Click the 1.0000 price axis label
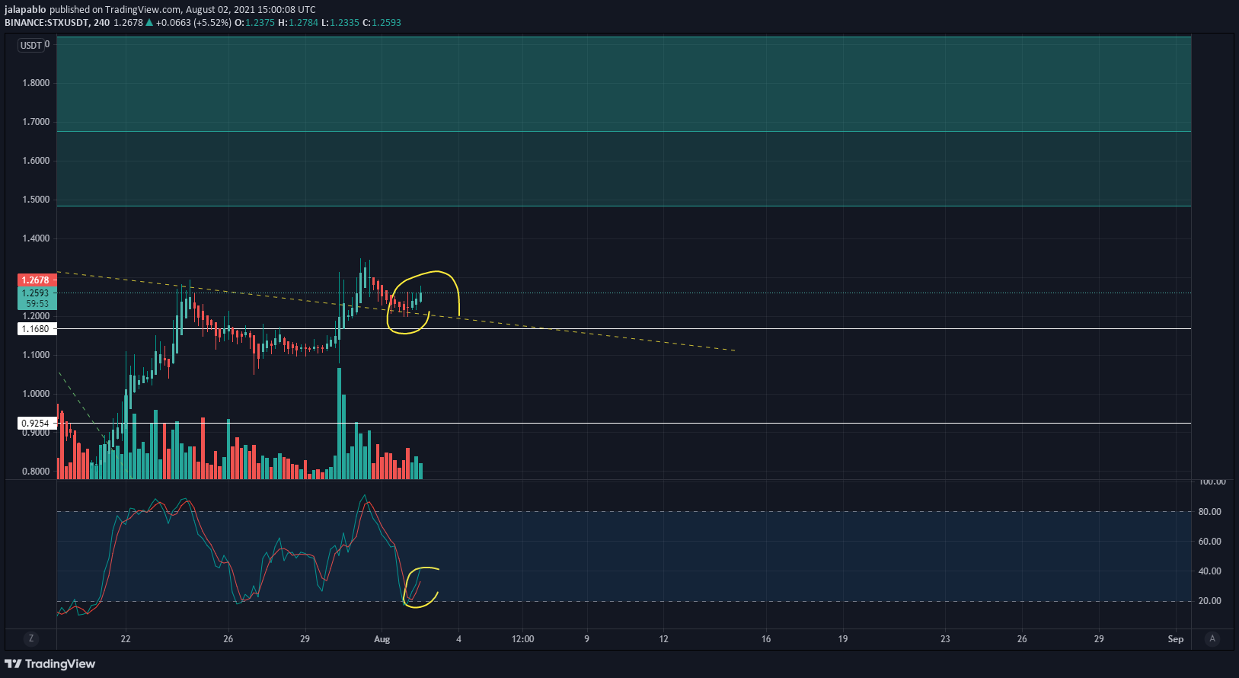Viewport: 1239px width, 678px height. tap(36, 394)
